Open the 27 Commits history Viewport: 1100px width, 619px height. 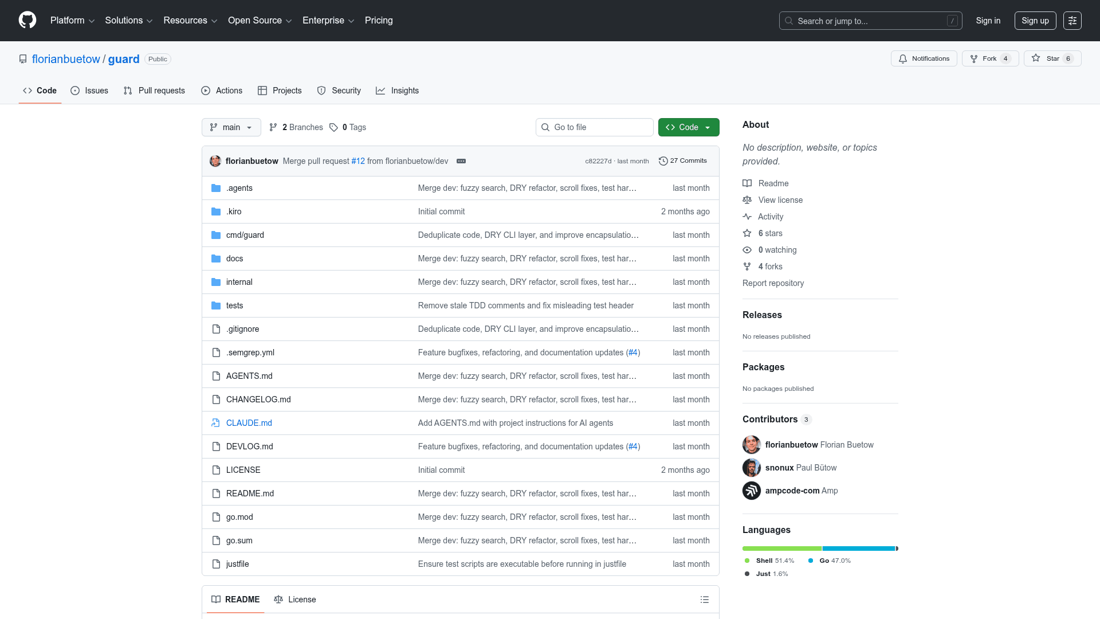click(683, 161)
